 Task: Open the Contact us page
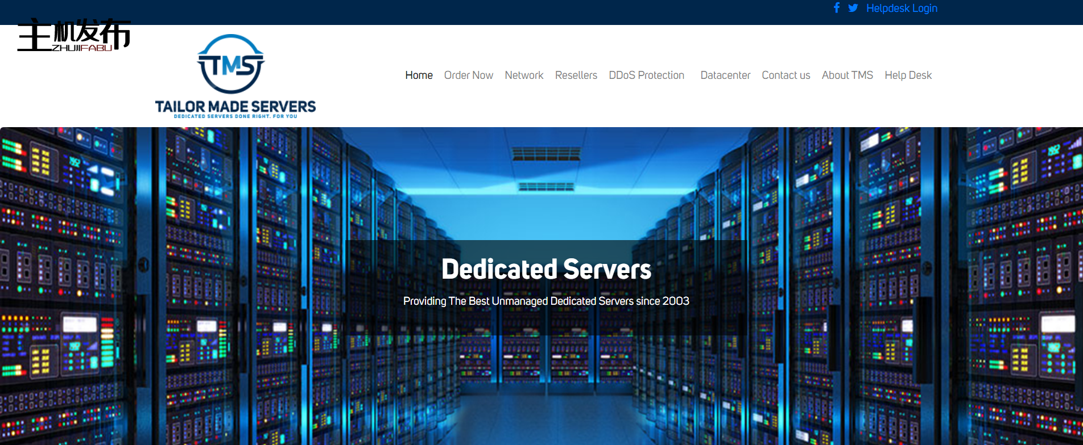(786, 75)
